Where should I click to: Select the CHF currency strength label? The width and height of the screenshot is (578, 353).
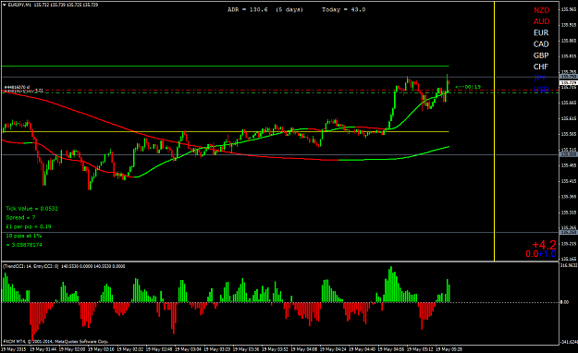pyautogui.click(x=541, y=67)
